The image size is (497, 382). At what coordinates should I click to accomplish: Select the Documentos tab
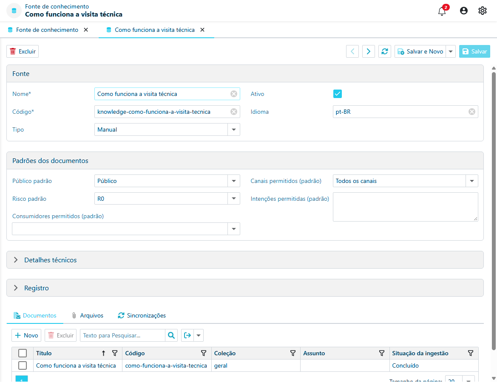pos(35,315)
